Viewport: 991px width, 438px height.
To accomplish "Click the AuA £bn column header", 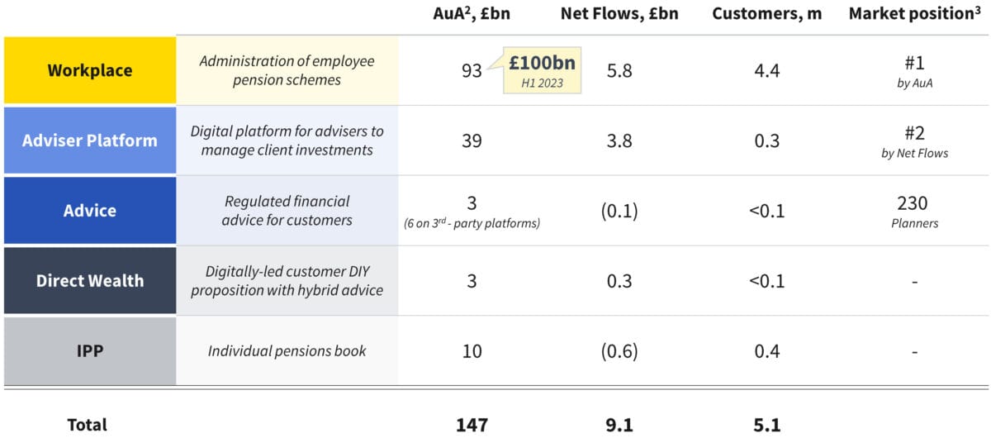I will tap(472, 13).
